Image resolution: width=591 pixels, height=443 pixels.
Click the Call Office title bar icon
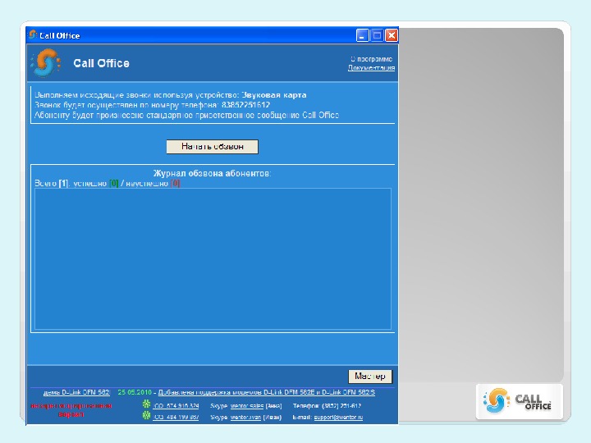point(33,35)
